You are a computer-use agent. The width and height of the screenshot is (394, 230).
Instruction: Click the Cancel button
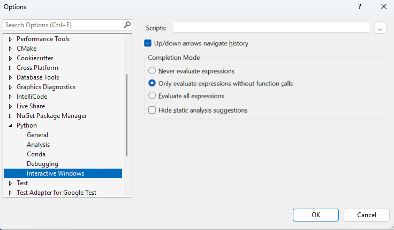[366, 215]
